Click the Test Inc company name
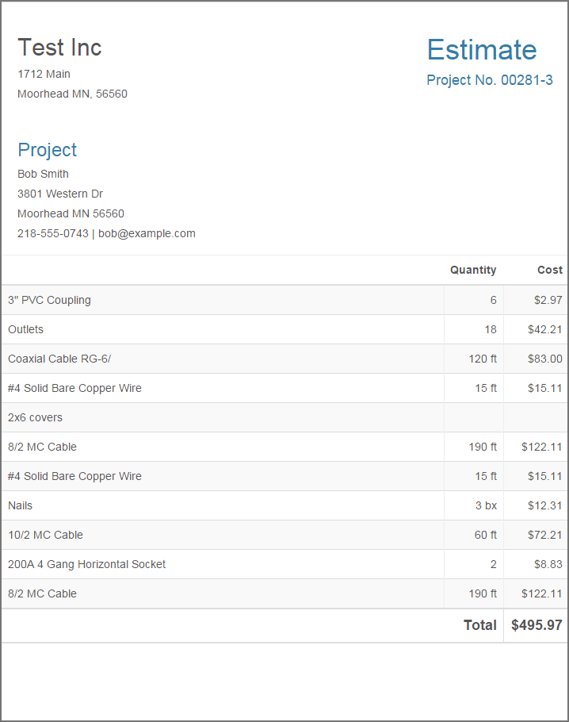This screenshot has width=569, height=722. click(59, 48)
